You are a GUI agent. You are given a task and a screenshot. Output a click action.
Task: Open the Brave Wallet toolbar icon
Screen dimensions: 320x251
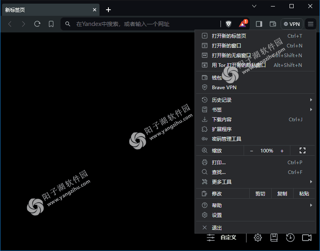pyautogui.click(x=272, y=24)
